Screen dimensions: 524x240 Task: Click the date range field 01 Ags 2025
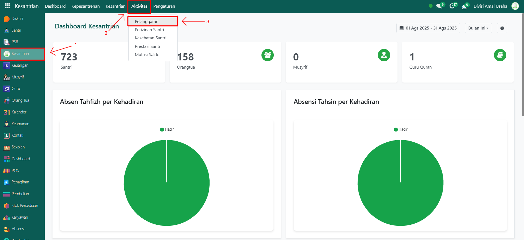click(x=428, y=28)
